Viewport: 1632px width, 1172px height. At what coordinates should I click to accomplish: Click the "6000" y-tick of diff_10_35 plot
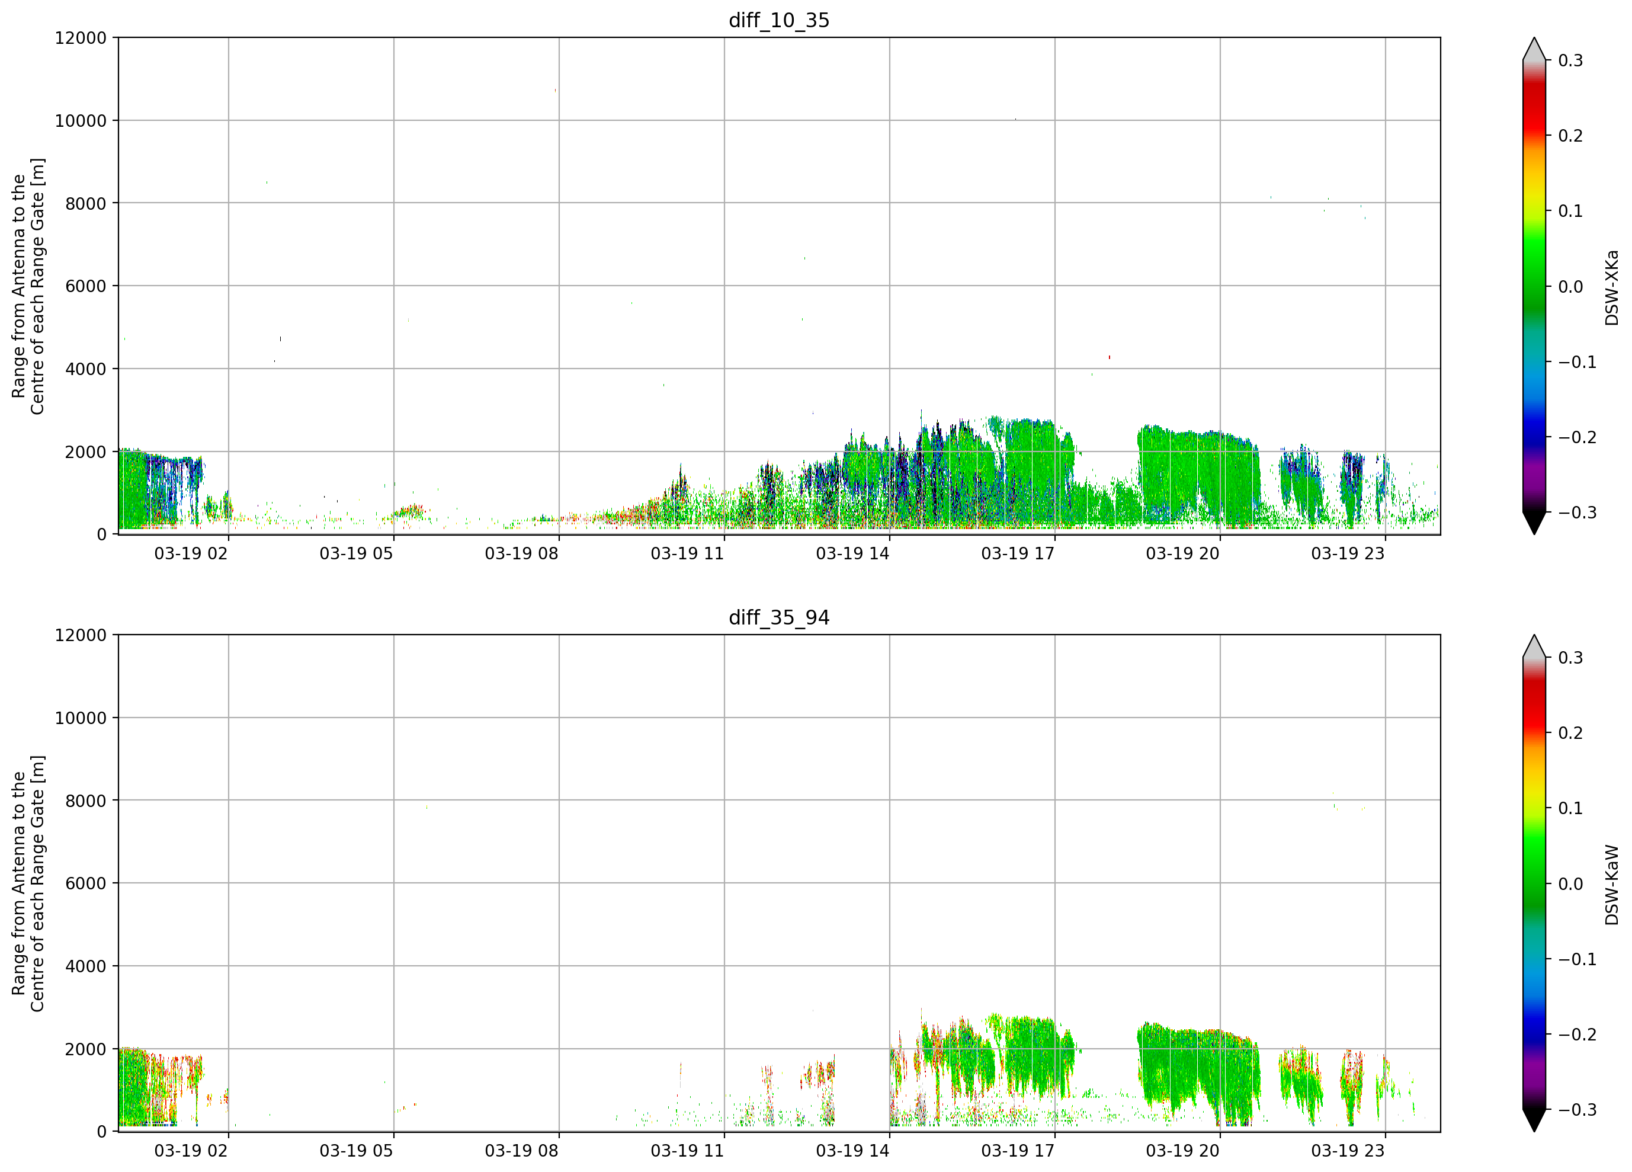click(x=86, y=287)
